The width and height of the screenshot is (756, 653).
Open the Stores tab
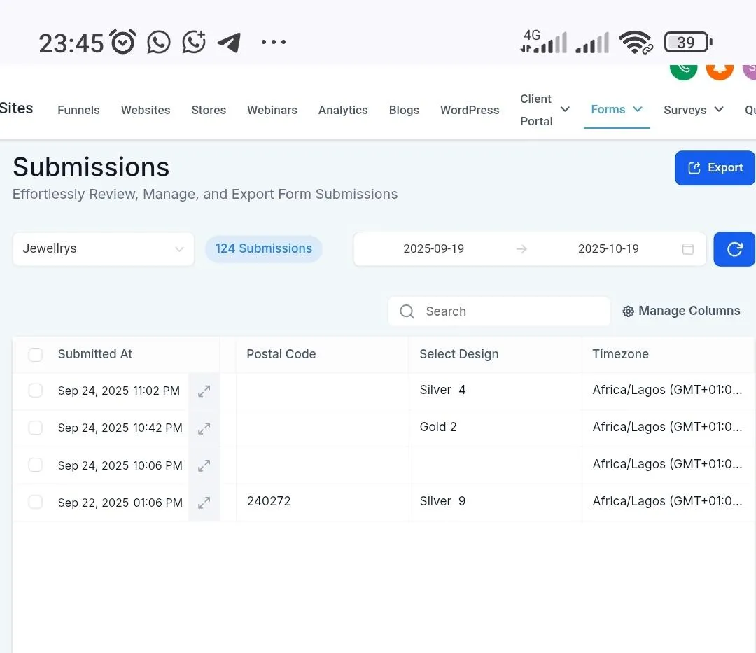(x=209, y=110)
